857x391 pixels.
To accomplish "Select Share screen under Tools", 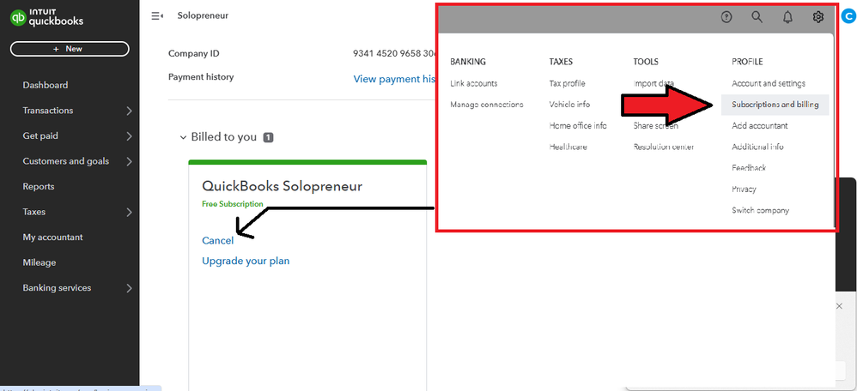I will [x=656, y=125].
